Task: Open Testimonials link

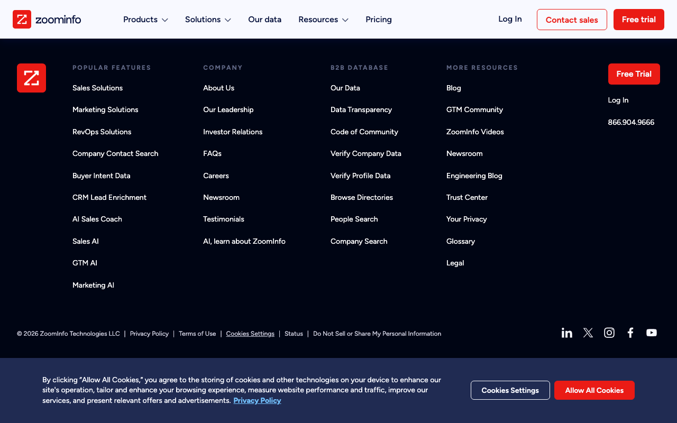Action: (224, 219)
